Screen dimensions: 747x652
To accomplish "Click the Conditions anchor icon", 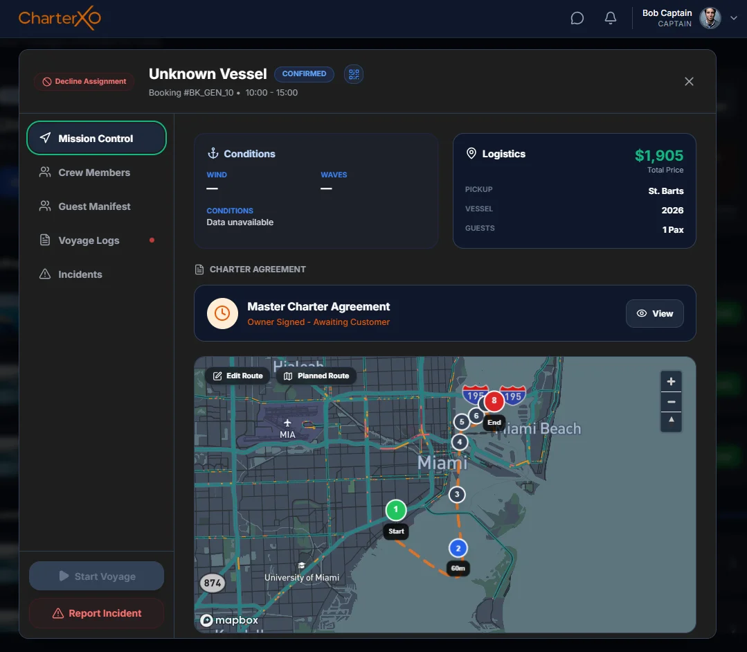I will (213, 154).
